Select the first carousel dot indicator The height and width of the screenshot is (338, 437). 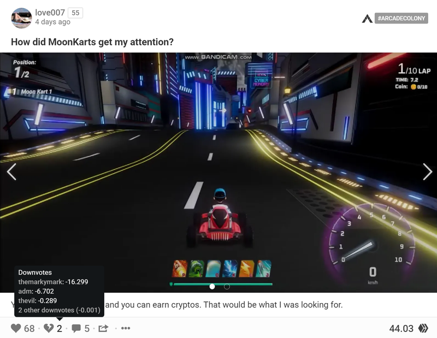[212, 286]
